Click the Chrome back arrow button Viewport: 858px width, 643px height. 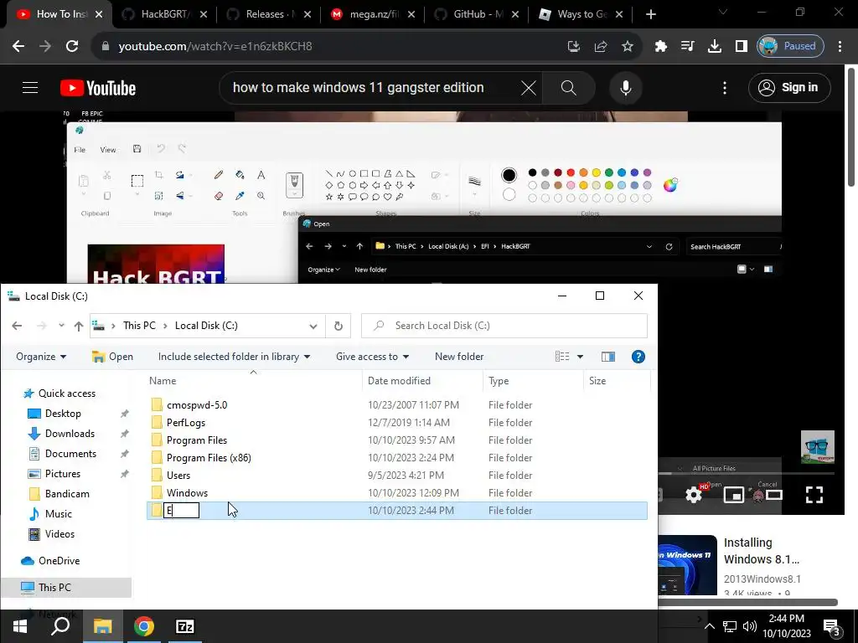click(18, 47)
